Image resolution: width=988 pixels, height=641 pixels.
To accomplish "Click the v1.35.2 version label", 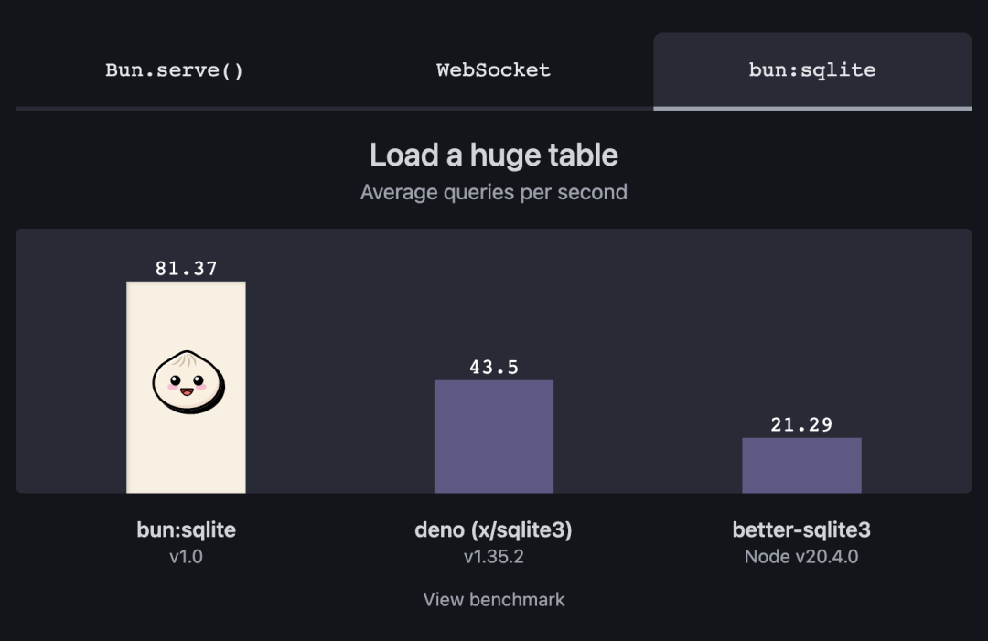I will click(x=494, y=556).
